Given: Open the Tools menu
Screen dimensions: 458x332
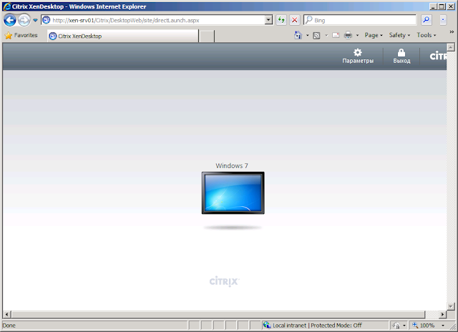Looking at the screenshot, I should point(427,35).
